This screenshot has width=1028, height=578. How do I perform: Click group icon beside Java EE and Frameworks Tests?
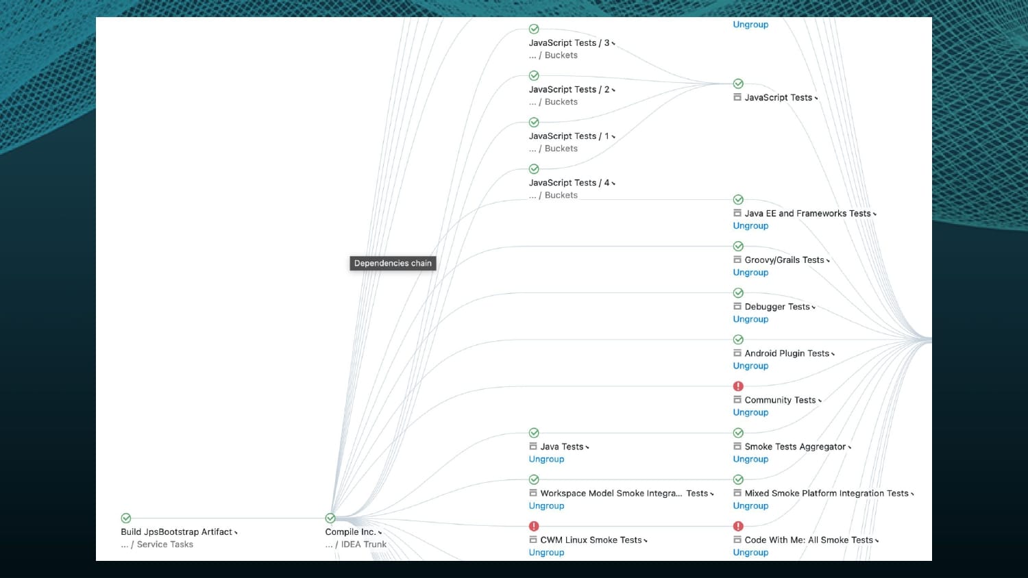pyautogui.click(x=737, y=213)
